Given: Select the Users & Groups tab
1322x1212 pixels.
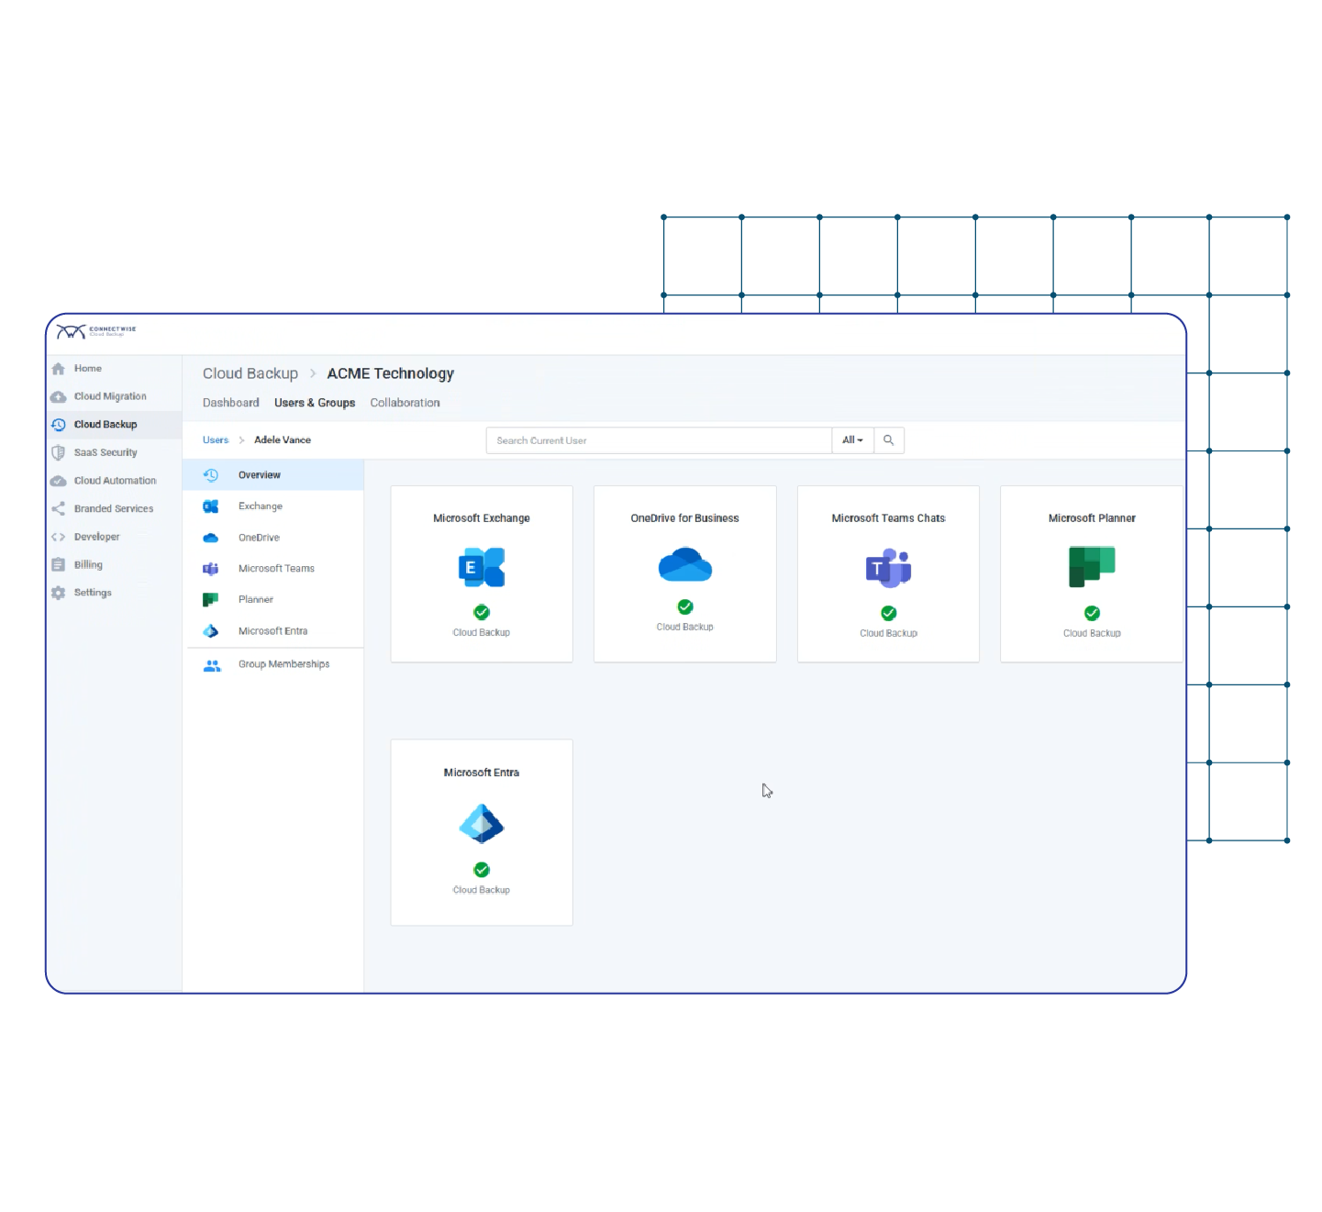Looking at the screenshot, I should point(314,403).
